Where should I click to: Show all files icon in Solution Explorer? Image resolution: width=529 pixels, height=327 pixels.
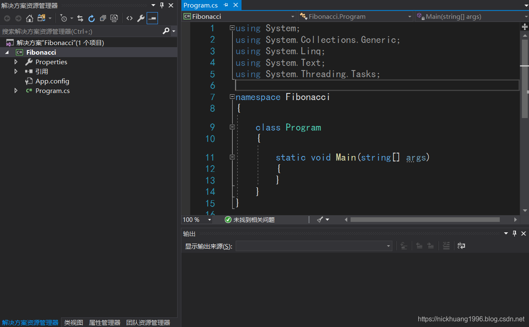(x=114, y=18)
